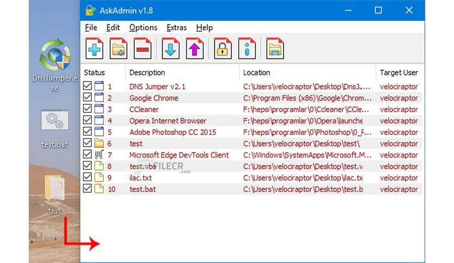This screenshot has width=454, height=263.
Task: Select the CCleaner description text
Action: [144, 109]
